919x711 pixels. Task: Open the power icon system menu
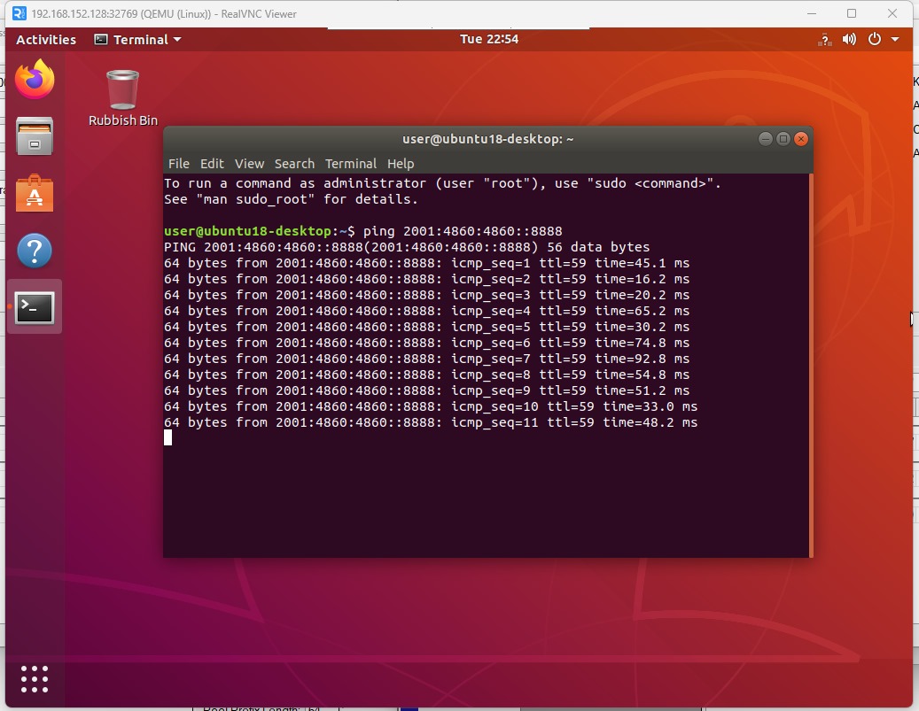[875, 39]
